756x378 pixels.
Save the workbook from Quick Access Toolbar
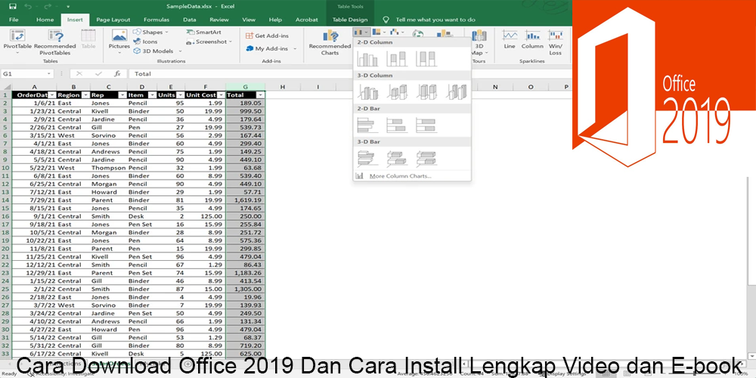pyautogui.click(x=13, y=6)
